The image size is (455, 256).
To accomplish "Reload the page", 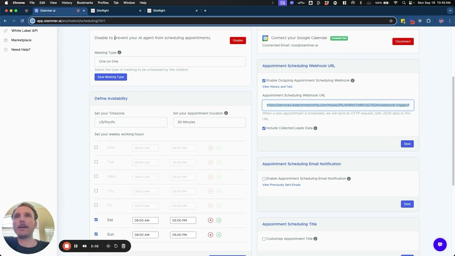I will (x=22, y=21).
